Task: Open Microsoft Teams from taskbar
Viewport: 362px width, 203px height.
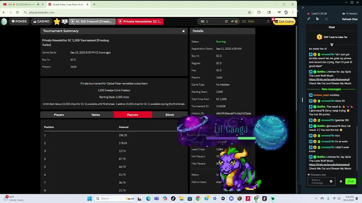Action: (x=157, y=198)
